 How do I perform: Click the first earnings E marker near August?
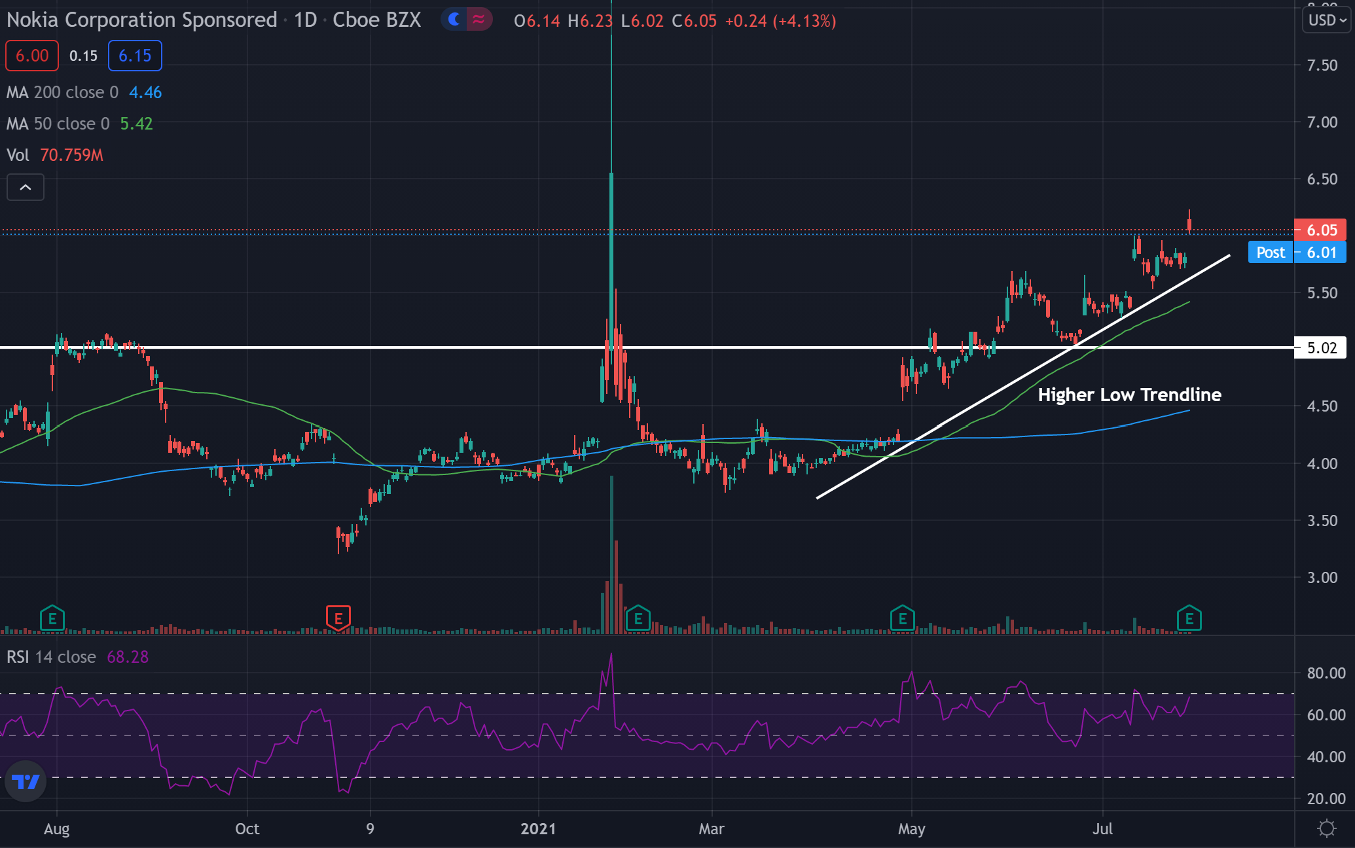pos(52,618)
